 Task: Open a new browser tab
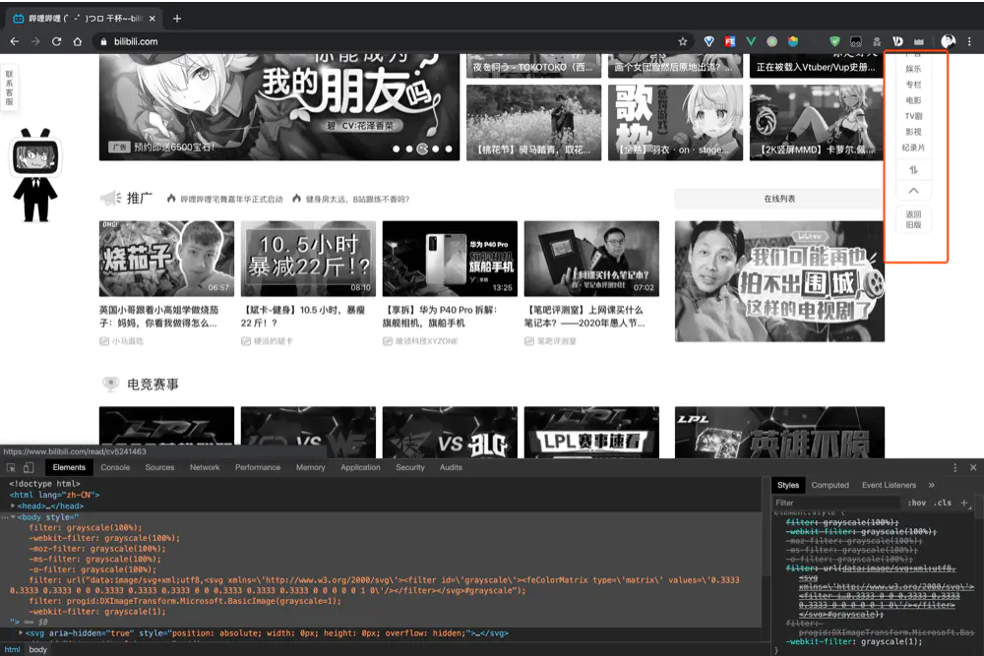click(177, 19)
